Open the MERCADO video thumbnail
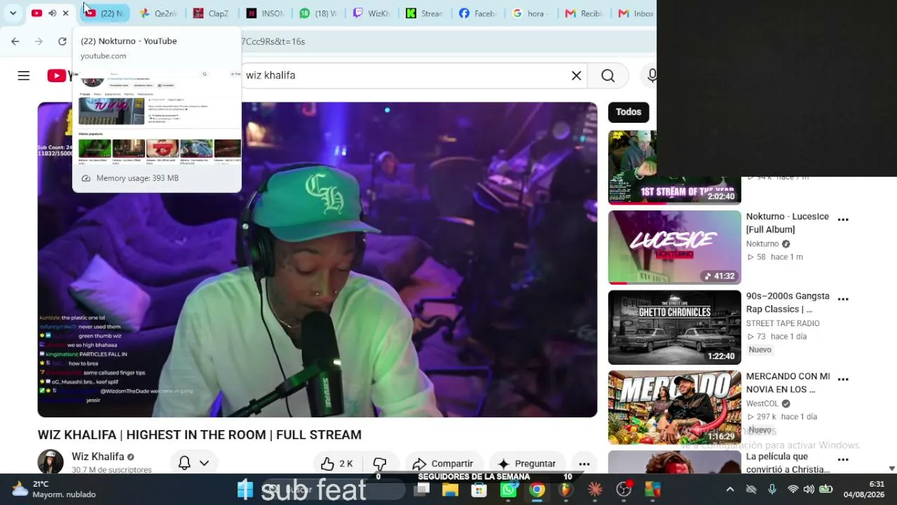This screenshot has height=505, width=897. [x=674, y=408]
